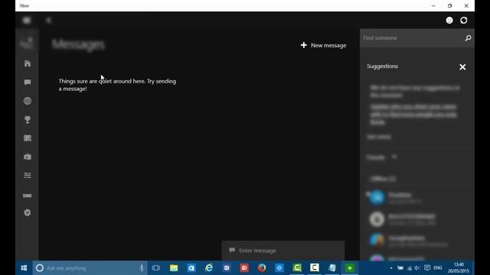Refresh the page with the circular arrows icon
The image size is (490, 275).
(x=464, y=21)
